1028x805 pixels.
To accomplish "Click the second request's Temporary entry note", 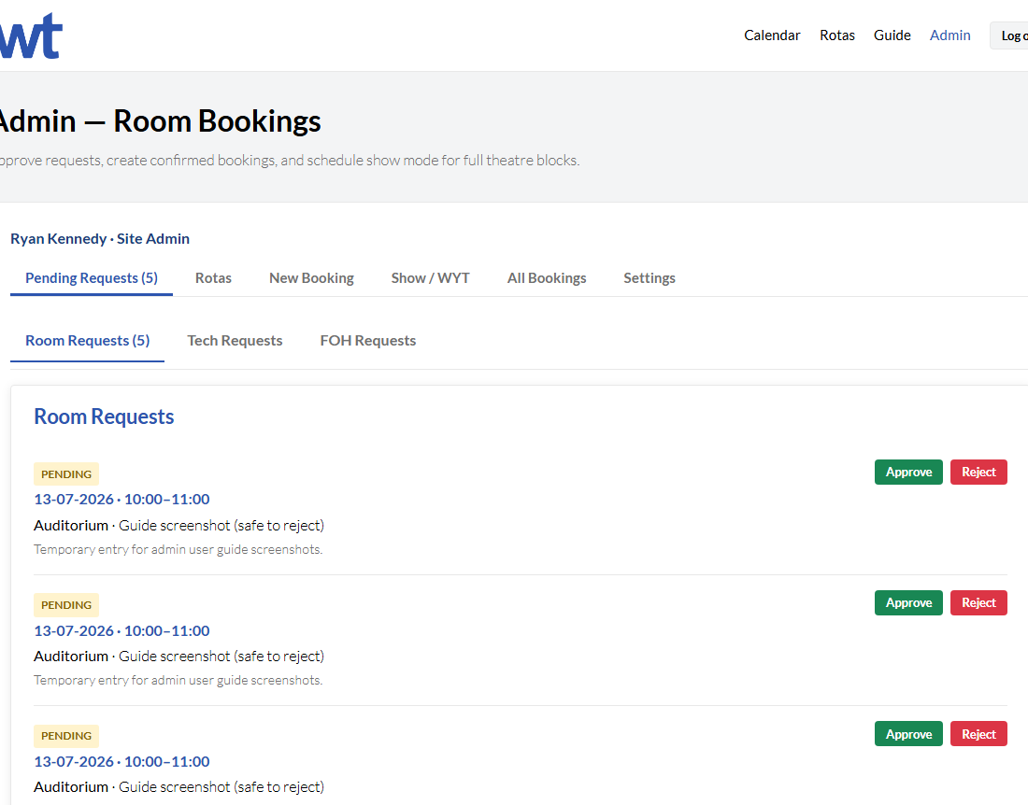I will pos(178,681).
